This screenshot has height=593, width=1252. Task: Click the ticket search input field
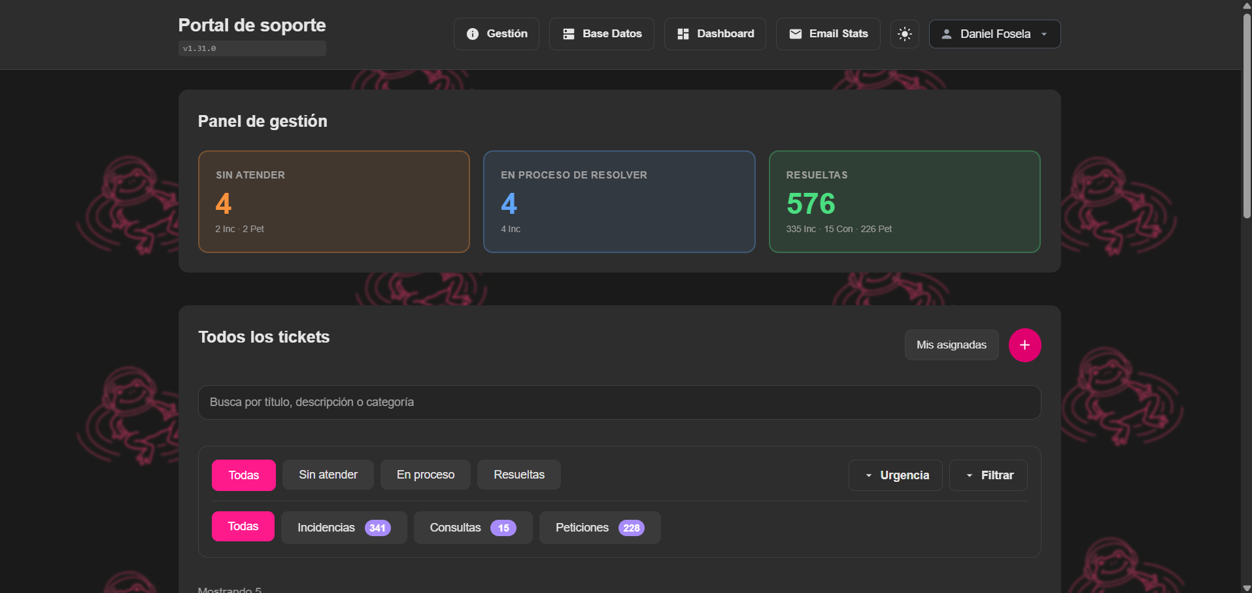[x=618, y=402]
